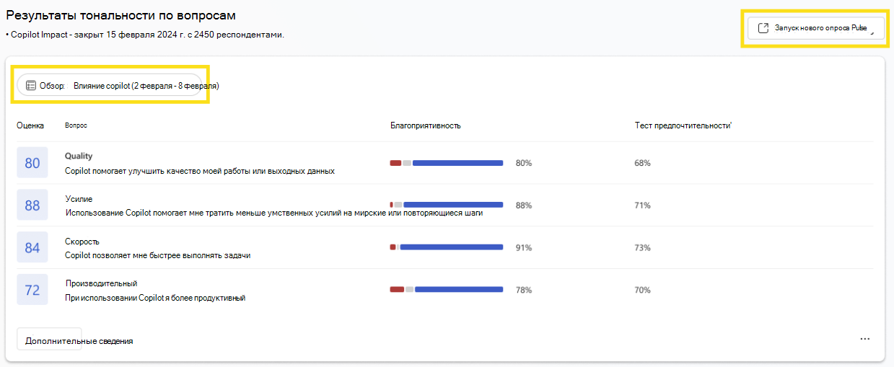The image size is (894, 367).
Task: Click the Оценка column header
Action: point(30,125)
